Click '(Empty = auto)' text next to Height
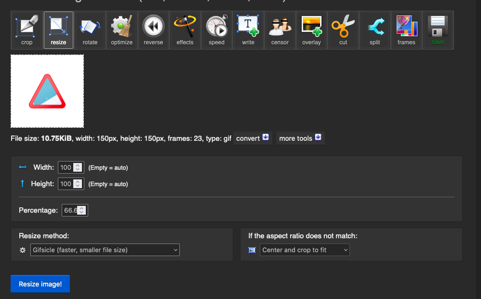The image size is (481, 299). pyautogui.click(x=108, y=184)
